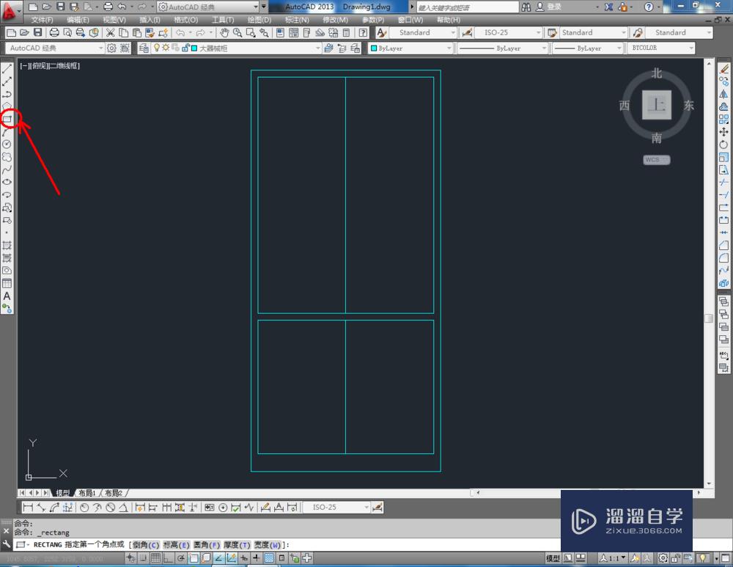
Task: Open the 文件(F) menu
Action: tap(42, 20)
